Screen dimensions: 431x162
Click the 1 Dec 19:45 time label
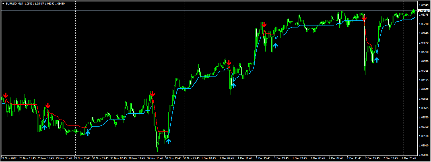pyautogui.click(x=282, y=158)
